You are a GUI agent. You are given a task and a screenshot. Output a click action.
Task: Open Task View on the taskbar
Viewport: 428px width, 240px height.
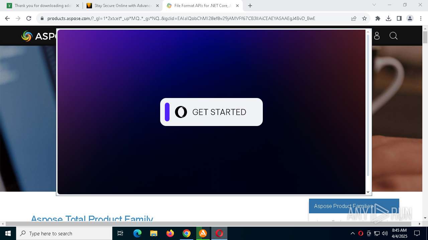pyautogui.click(x=120, y=233)
